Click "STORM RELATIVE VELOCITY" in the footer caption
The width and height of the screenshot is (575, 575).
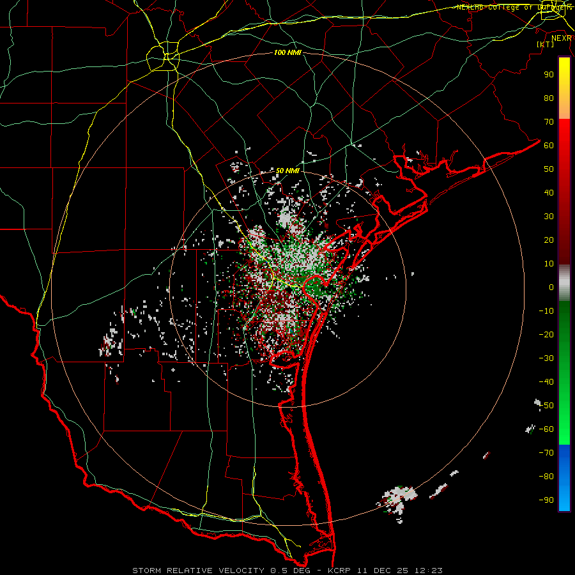tap(197, 571)
